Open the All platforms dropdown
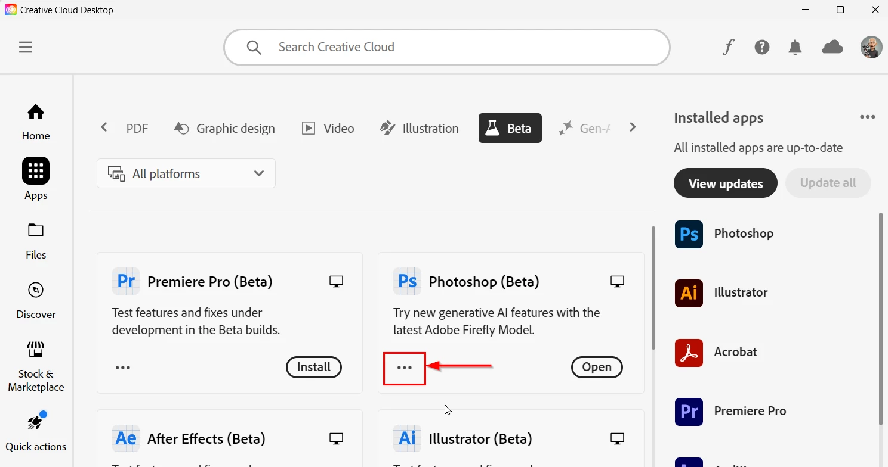This screenshot has width=888, height=467. (186, 173)
